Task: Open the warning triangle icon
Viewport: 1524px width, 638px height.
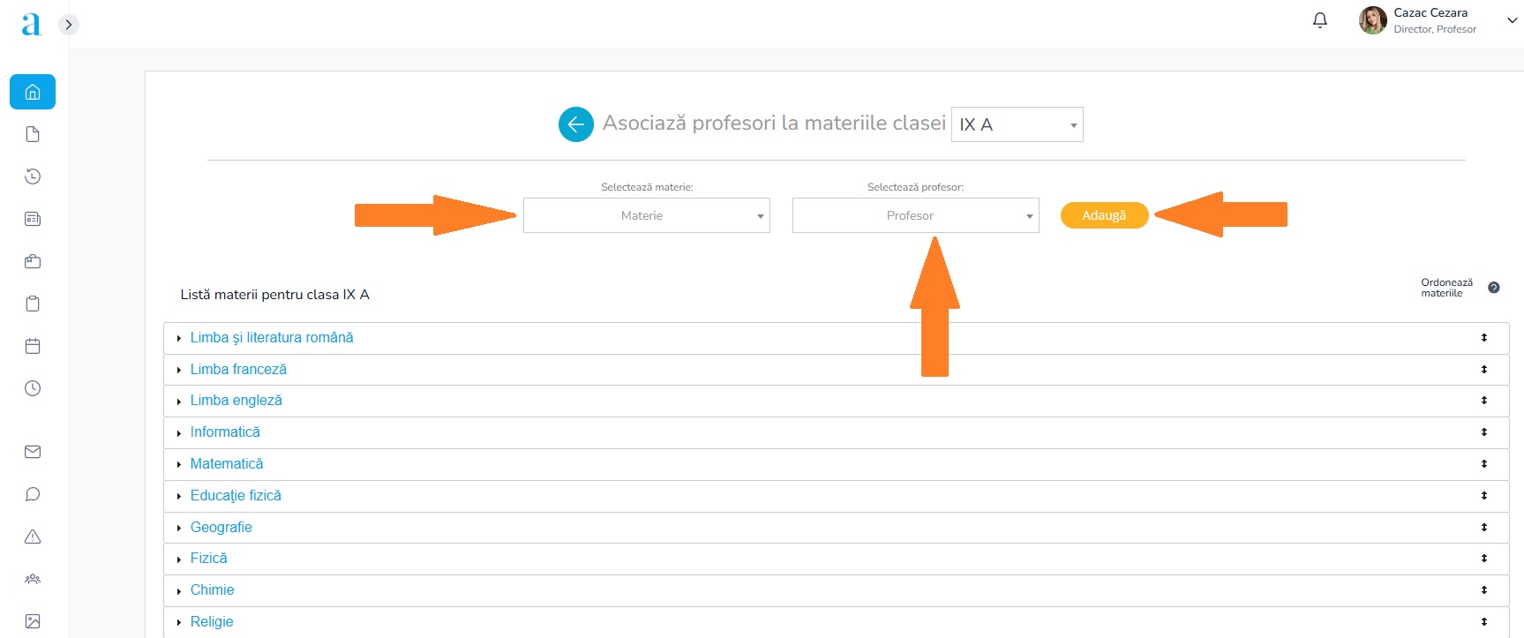Action: pyautogui.click(x=33, y=537)
